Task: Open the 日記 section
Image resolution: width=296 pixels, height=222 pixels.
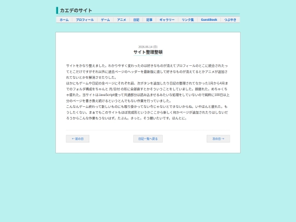Action: click(x=136, y=20)
